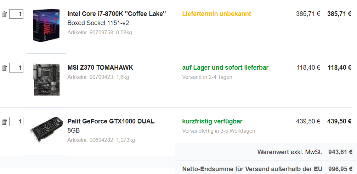
Task: Open Intel Core i7-8700K "Coffee Lake" product link
Action: click(x=117, y=14)
